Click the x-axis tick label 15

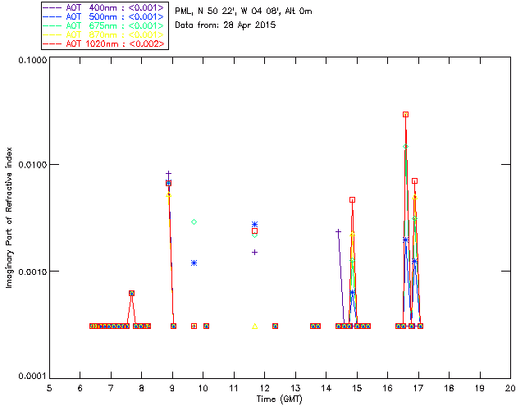[357, 388]
